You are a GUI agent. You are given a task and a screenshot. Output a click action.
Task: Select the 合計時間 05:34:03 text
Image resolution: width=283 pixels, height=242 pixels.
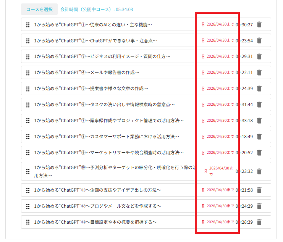97,10
